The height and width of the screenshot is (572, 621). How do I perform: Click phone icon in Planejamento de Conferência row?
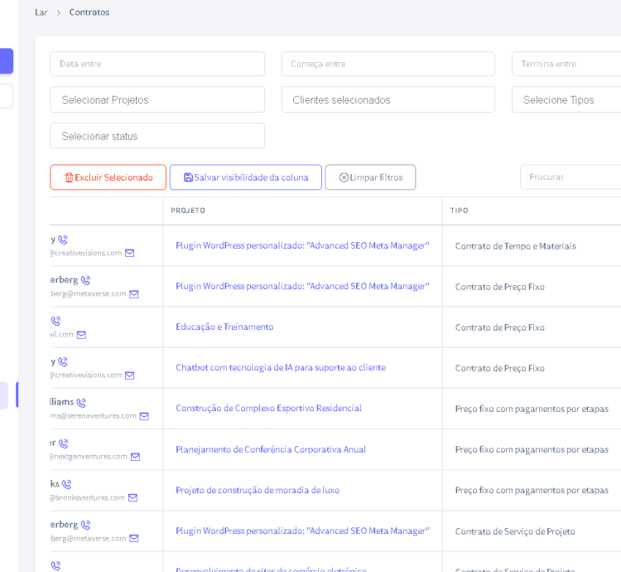click(63, 444)
